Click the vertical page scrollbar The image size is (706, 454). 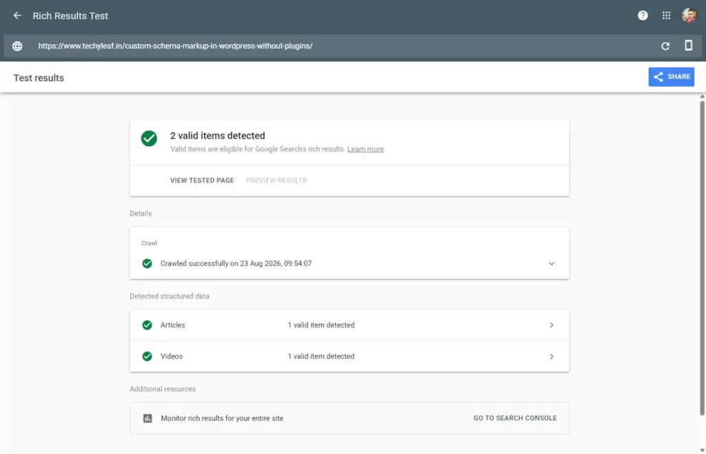[x=702, y=258]
